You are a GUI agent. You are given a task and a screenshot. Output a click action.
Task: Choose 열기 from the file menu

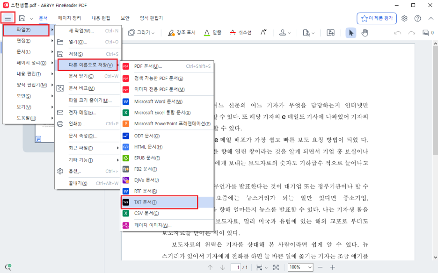[88, 42]
